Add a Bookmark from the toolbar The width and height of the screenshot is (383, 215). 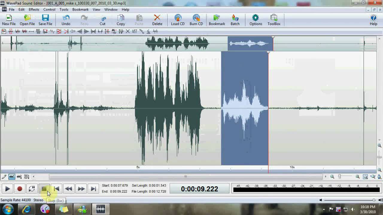tap(217, 20)
